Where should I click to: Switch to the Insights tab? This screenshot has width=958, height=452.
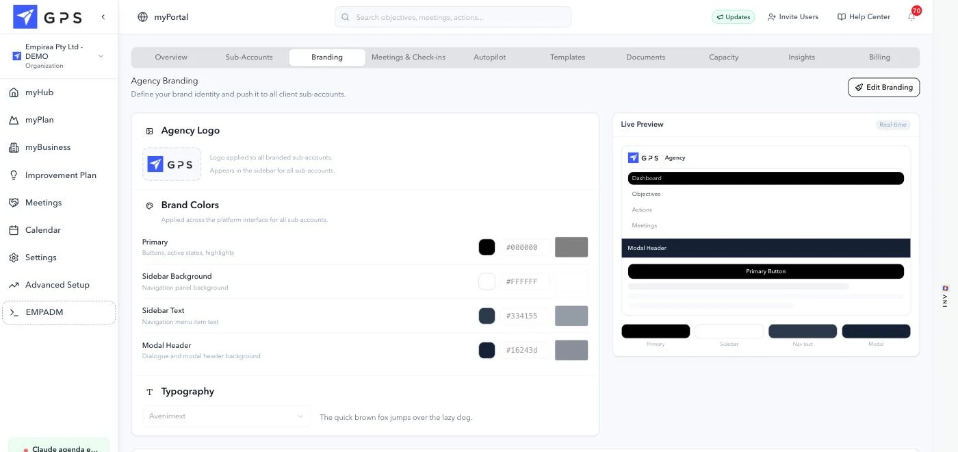coord(802,58)
